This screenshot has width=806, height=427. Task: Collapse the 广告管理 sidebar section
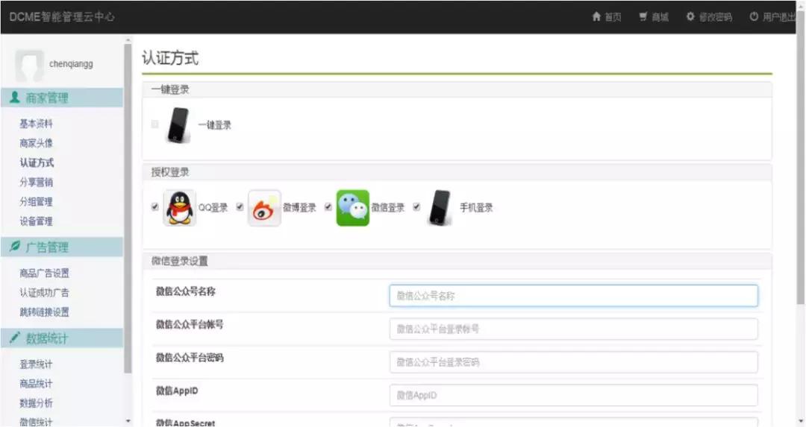tap(62, 247)
